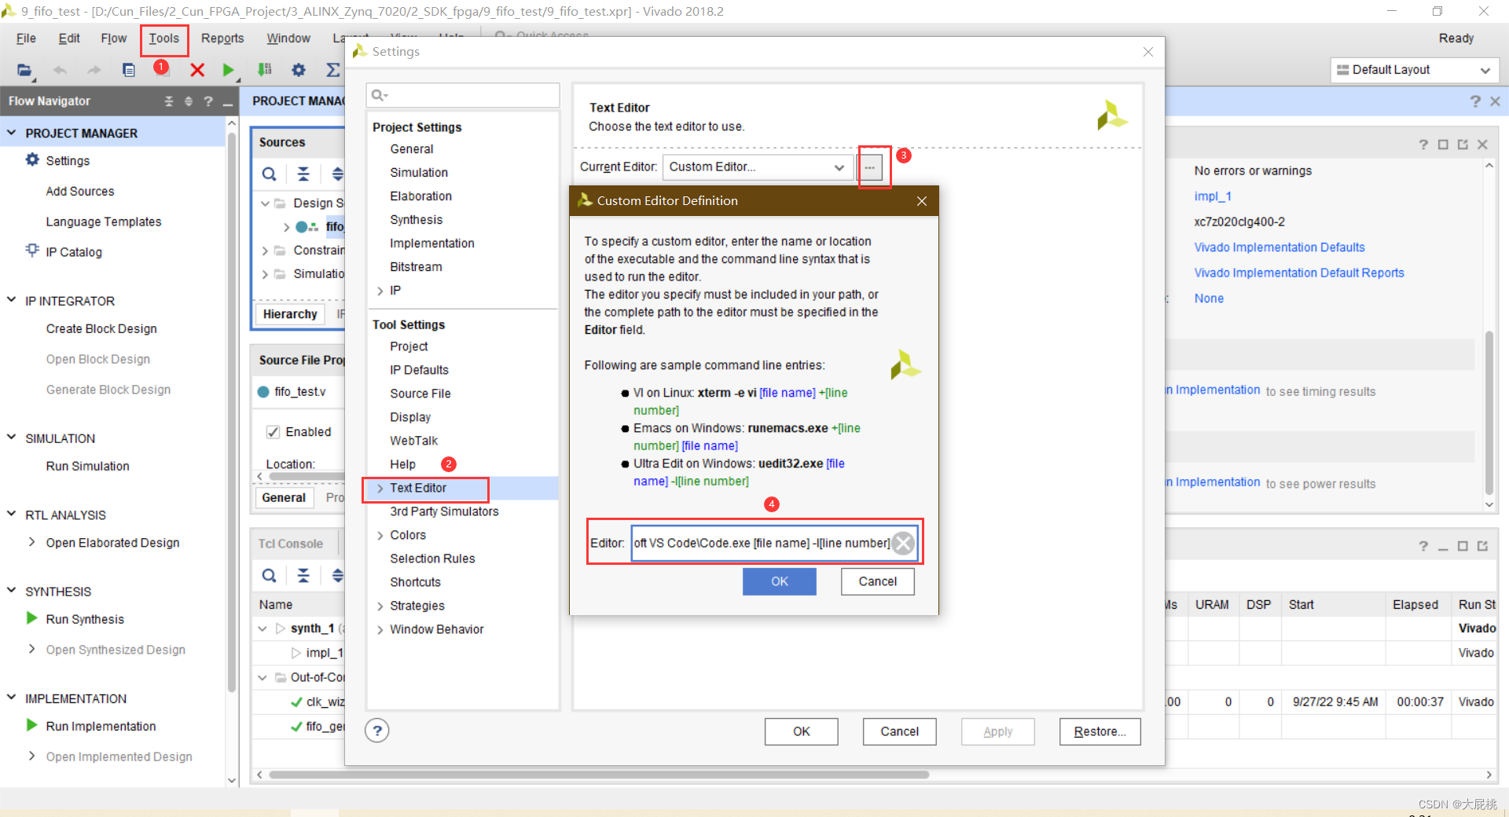Click the browse ellipsis button beside Current Editor
Image resolution: width=1509 pixels, height=817 pixels.
point(870,167)
